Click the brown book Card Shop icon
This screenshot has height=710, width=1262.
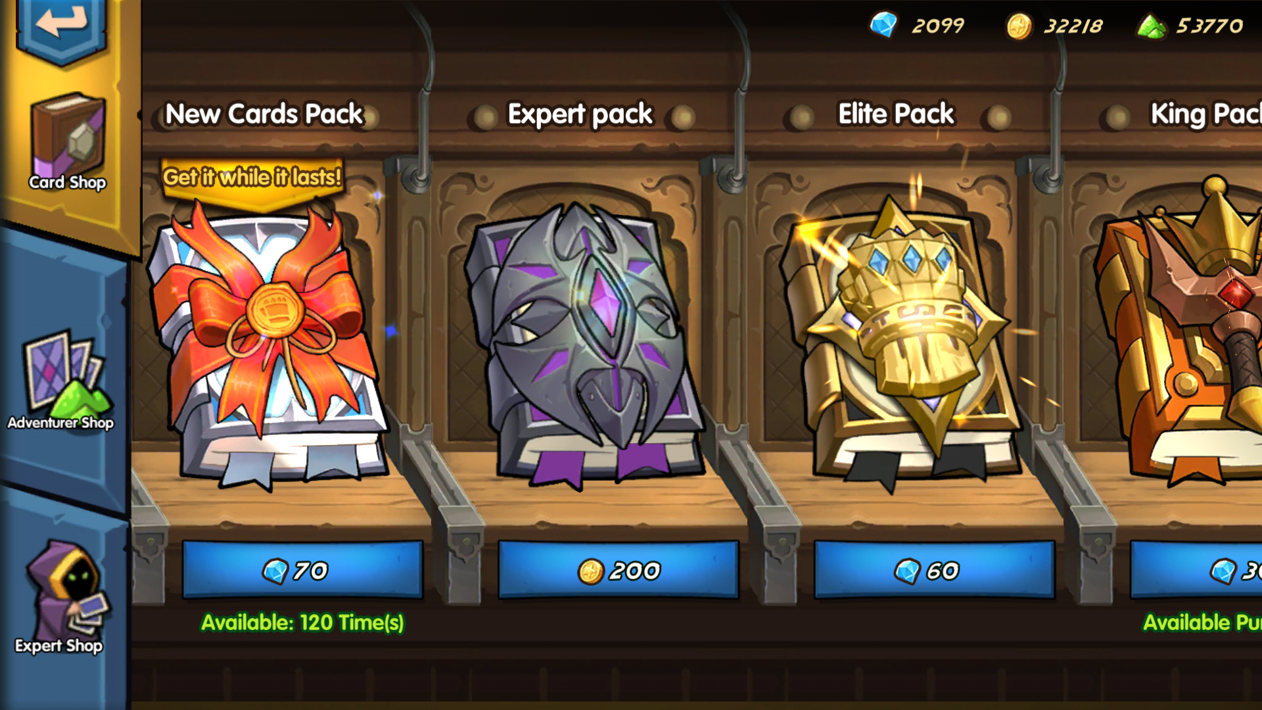[68, 135]
